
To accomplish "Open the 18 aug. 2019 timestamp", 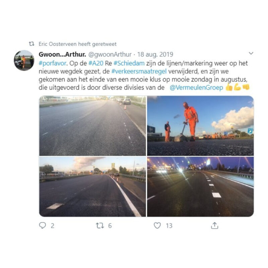I will (x=155, y=55).
